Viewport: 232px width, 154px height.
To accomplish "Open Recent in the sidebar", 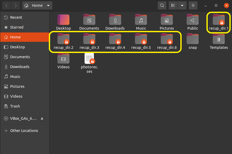I will [x=25, y=17].
